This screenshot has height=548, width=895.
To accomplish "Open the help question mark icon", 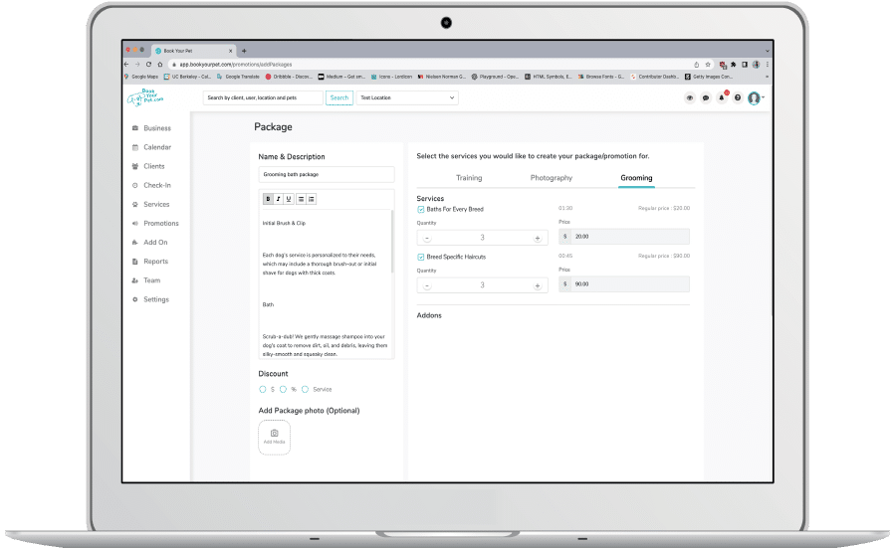I will click(737, 98).
